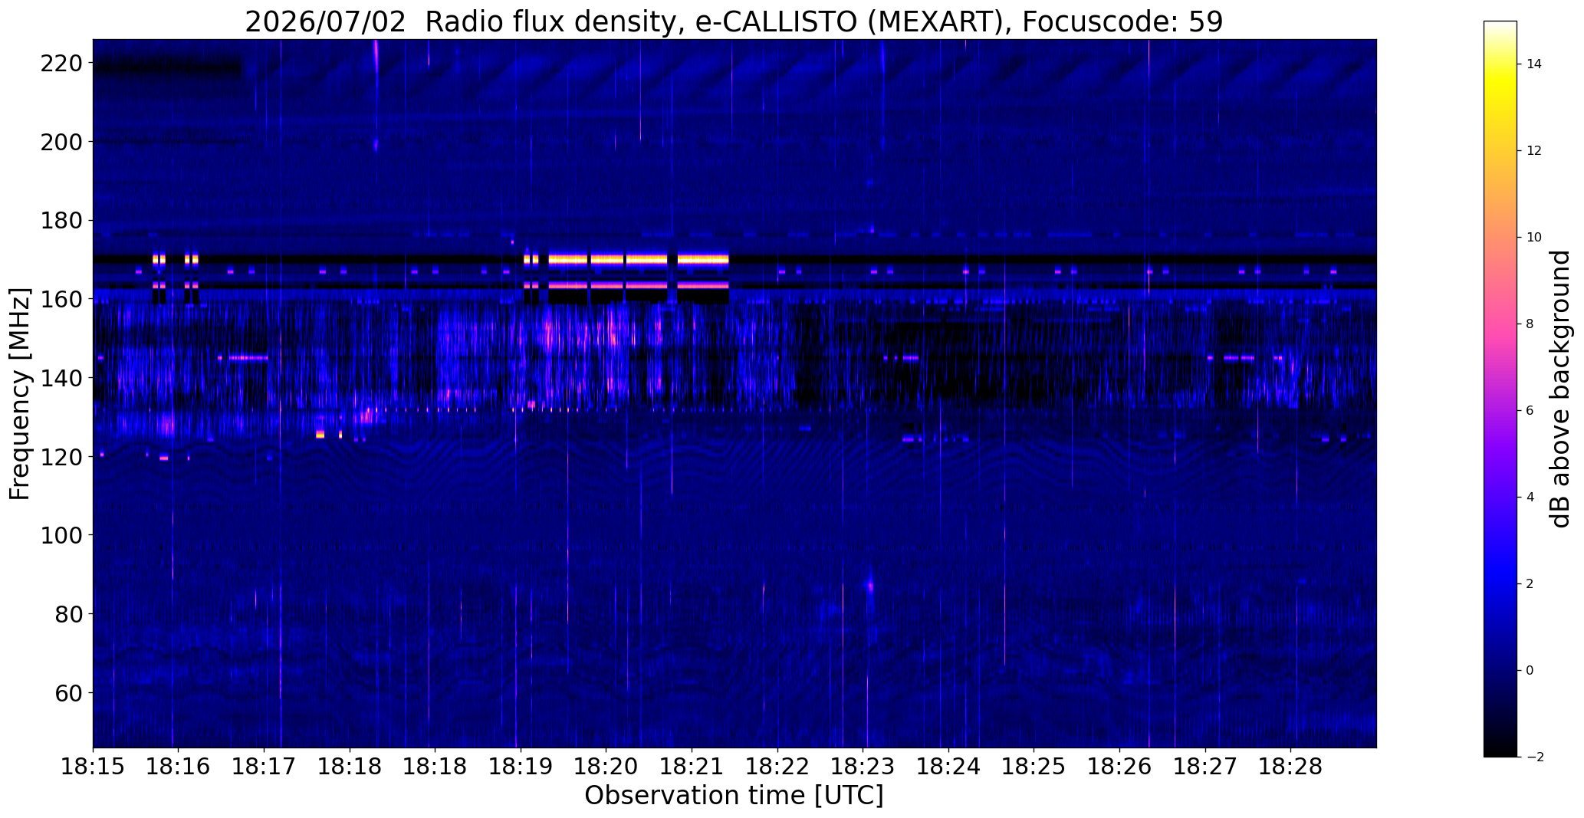Click the 'dB above background' colorbar label
1584x818 pixels.
(1559, 389)
